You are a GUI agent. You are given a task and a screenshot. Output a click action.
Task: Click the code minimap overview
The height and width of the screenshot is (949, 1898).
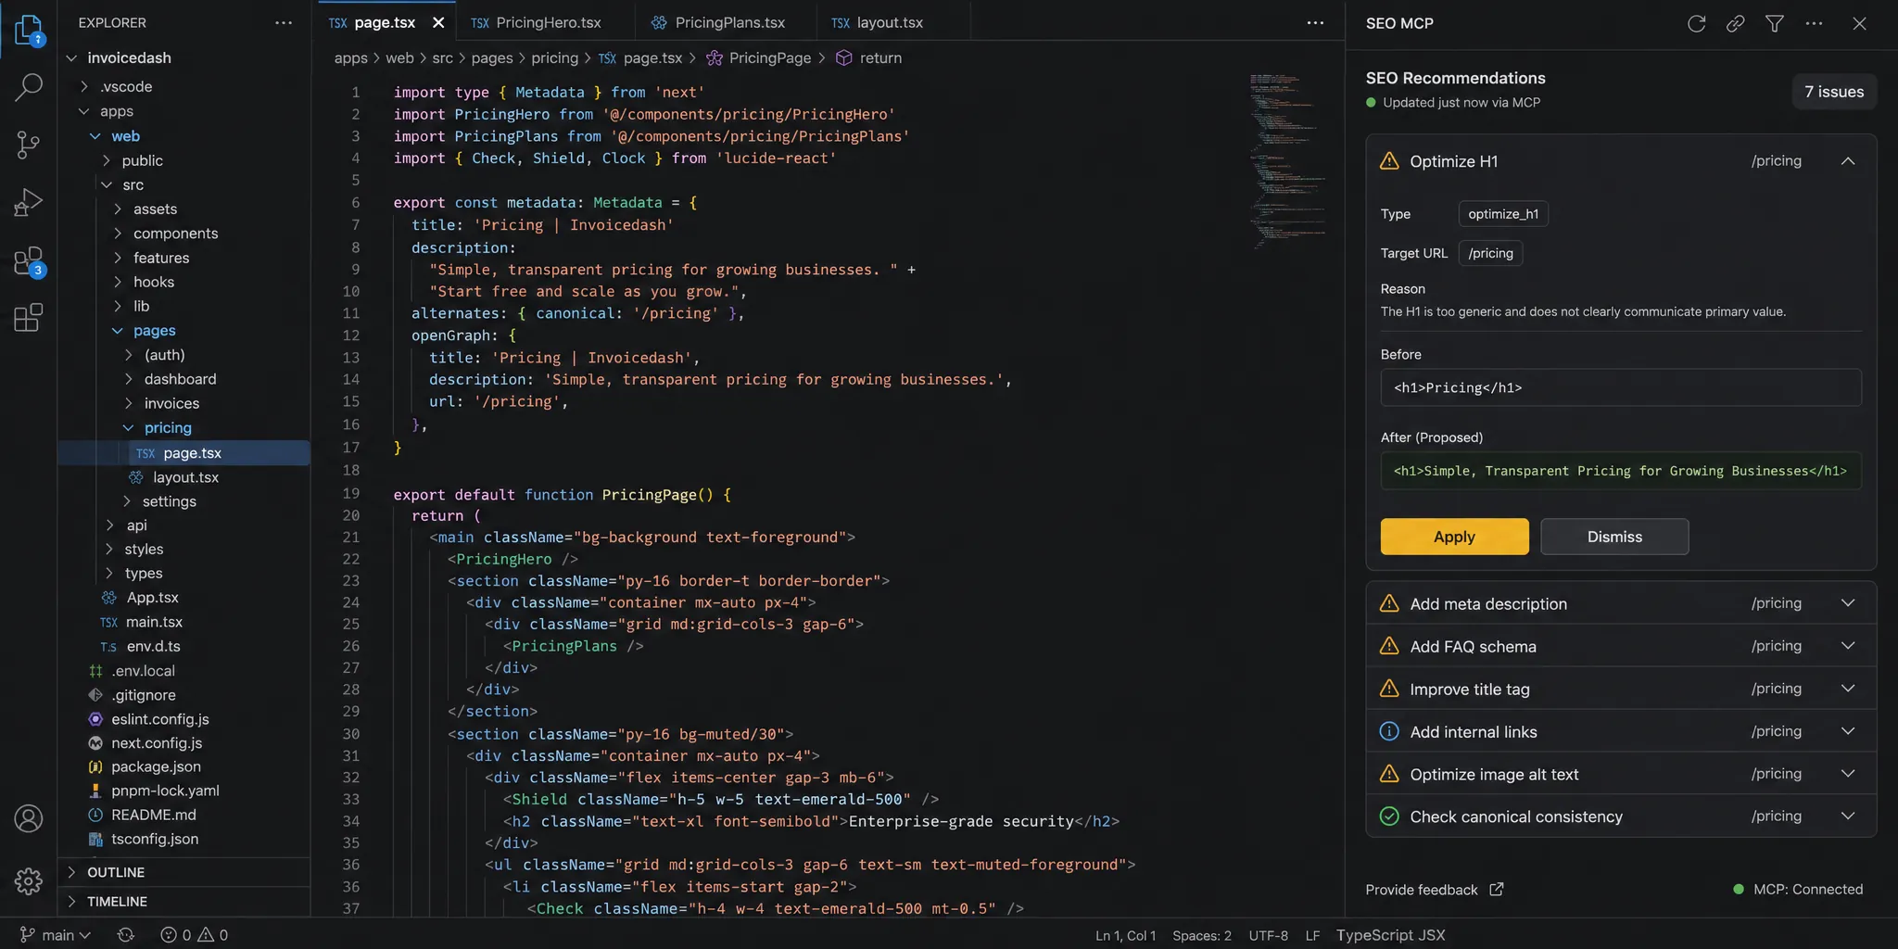1288,160
